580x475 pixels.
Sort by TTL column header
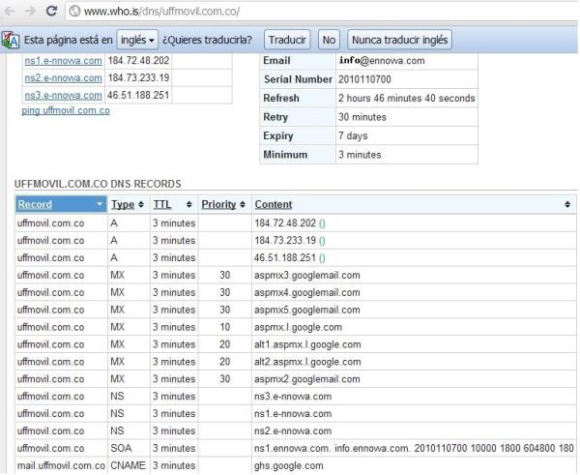tap(162, 204)
